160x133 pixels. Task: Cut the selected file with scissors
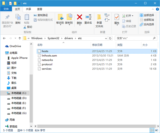(x=28, y=27)
